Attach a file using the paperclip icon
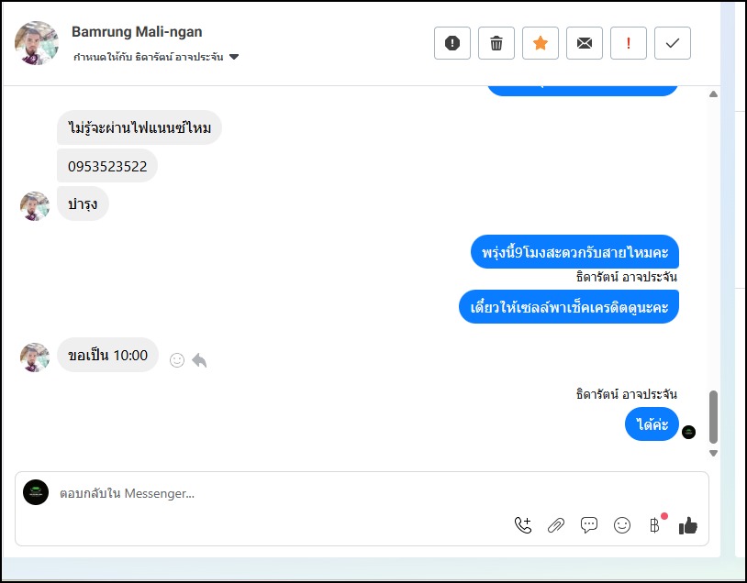Image resolution: width=747 pixels, height=583 pixels. pos(556,525)
